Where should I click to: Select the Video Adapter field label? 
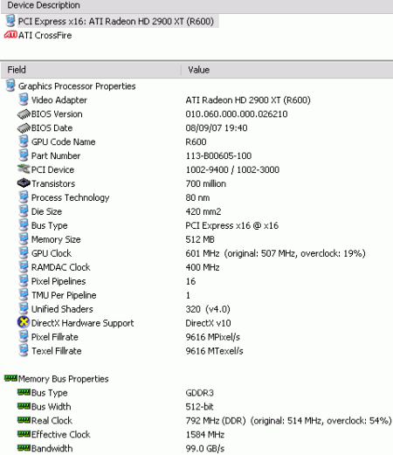[x=59, y=100]
